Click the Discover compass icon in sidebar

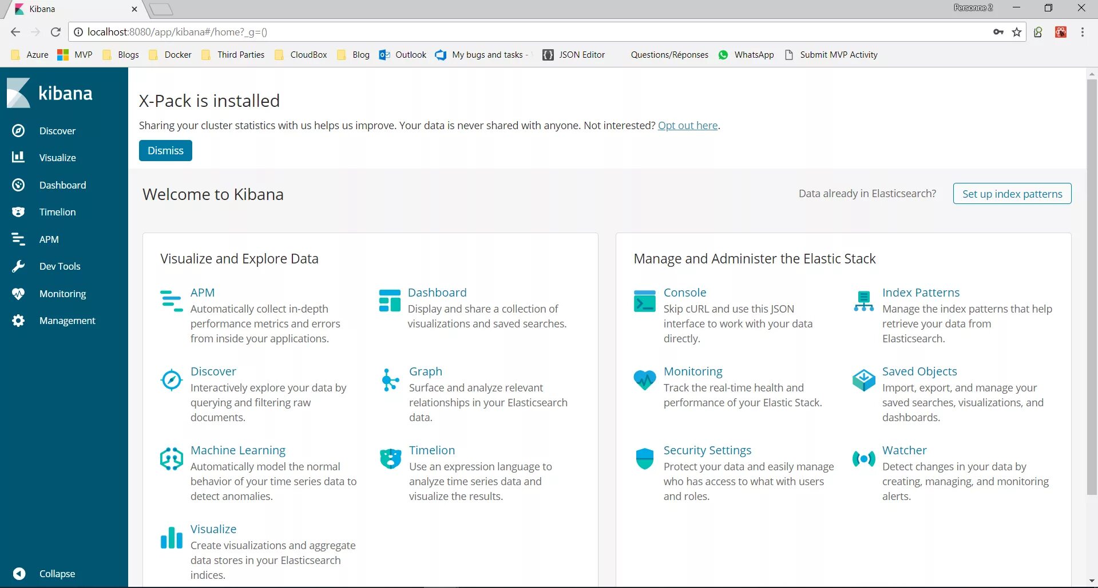pyautogui.click(x=18, y=131)
